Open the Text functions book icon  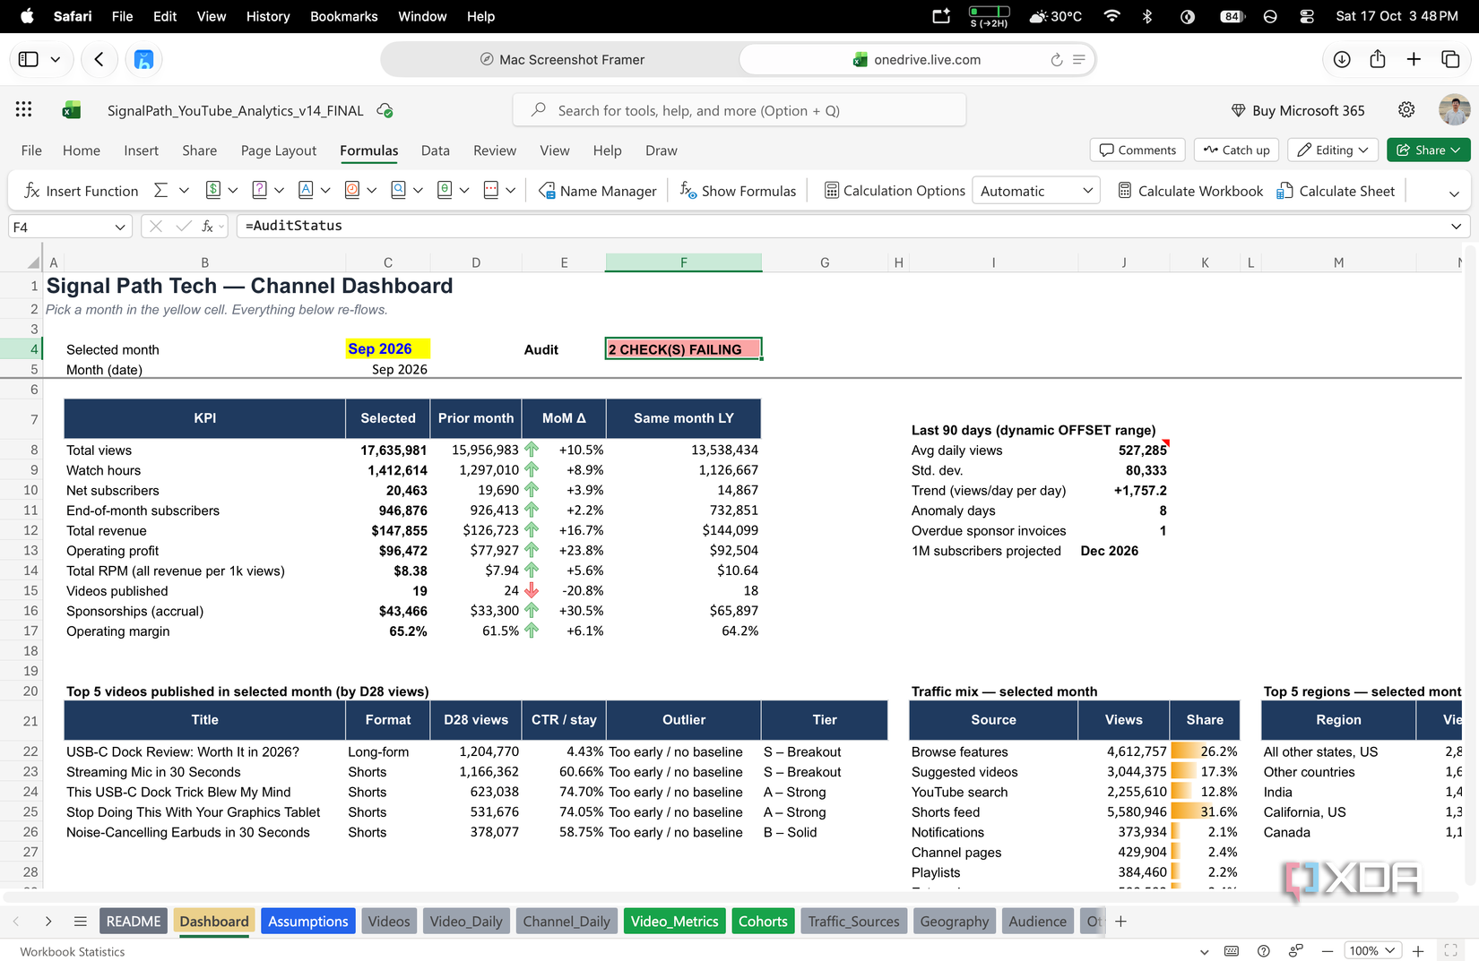[306, 190]
